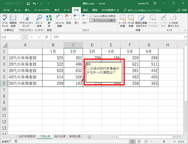Open the Thesaurus tool
Screen dimensions: 188x144
(13, 21)
